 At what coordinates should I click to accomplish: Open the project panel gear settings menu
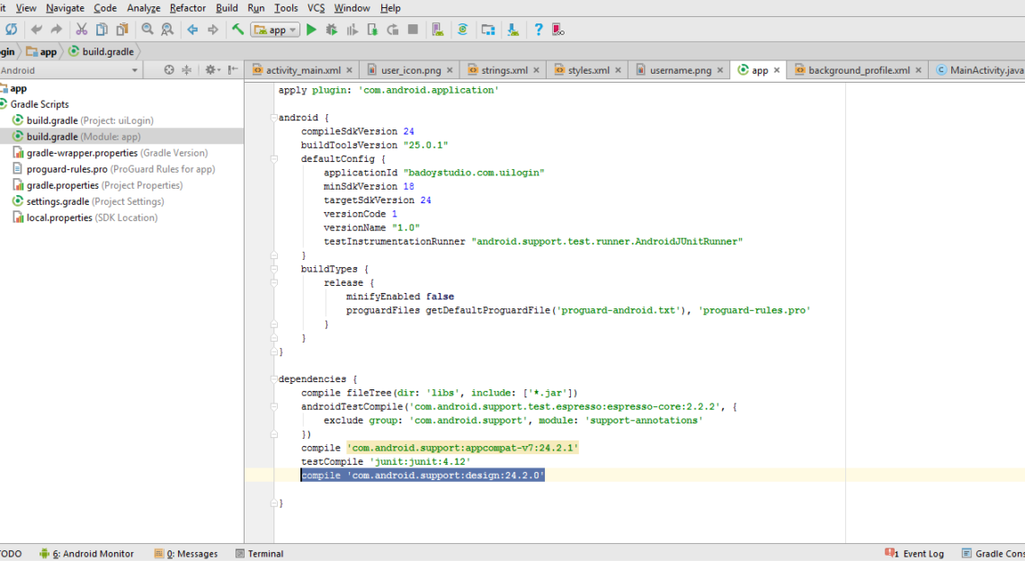(x=211, y=70)
